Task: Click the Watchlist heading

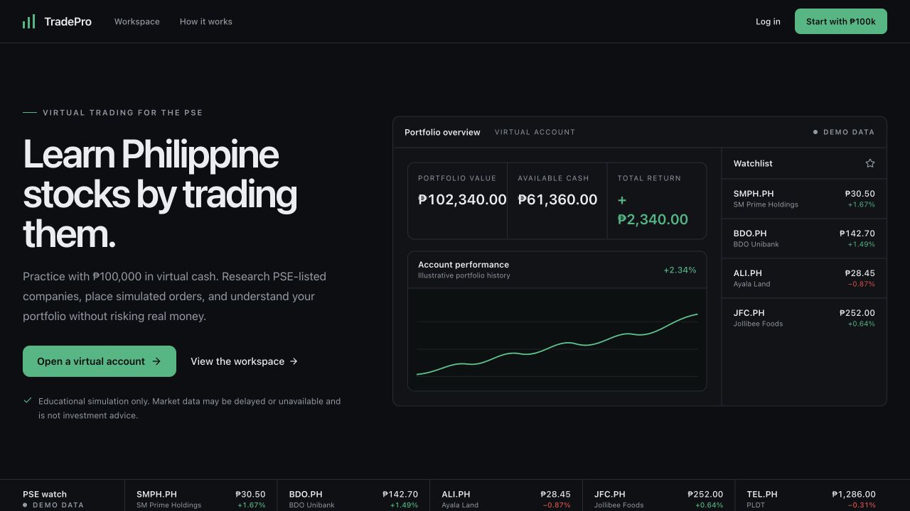Action: [753, 163]
